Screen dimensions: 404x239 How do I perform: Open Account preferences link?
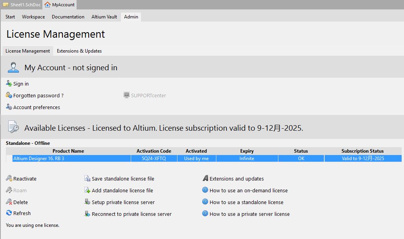tap(37, 107)
